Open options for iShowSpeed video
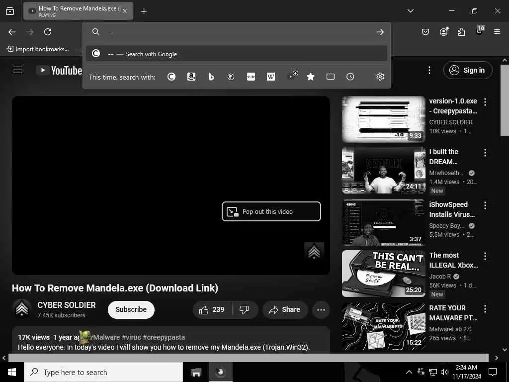This screenshot has width=509, height=382. (x=485, y=205)
